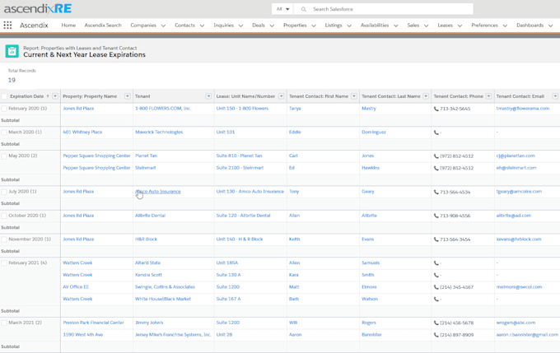
Task: Open the Deals tab
Action: (x=259, y=26)
